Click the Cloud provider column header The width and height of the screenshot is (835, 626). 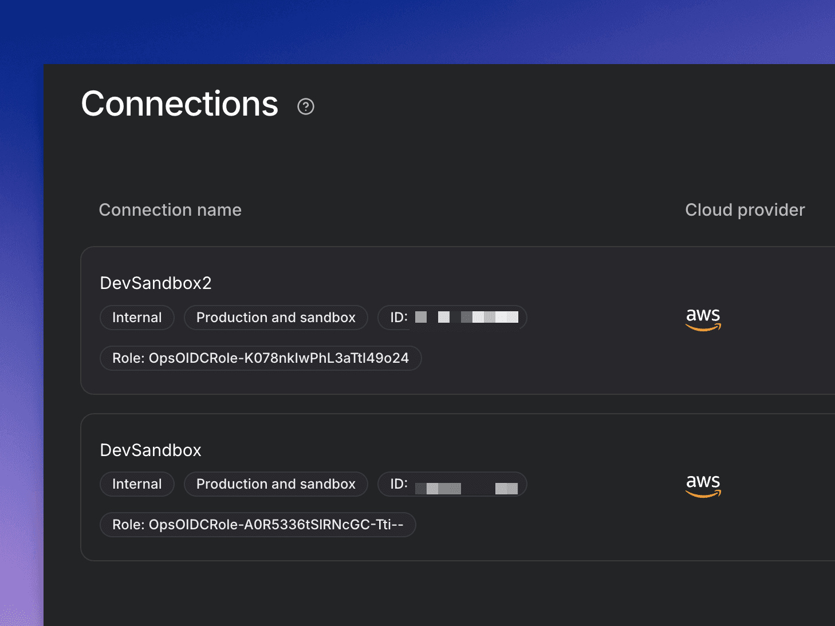(x=745, y=210)
